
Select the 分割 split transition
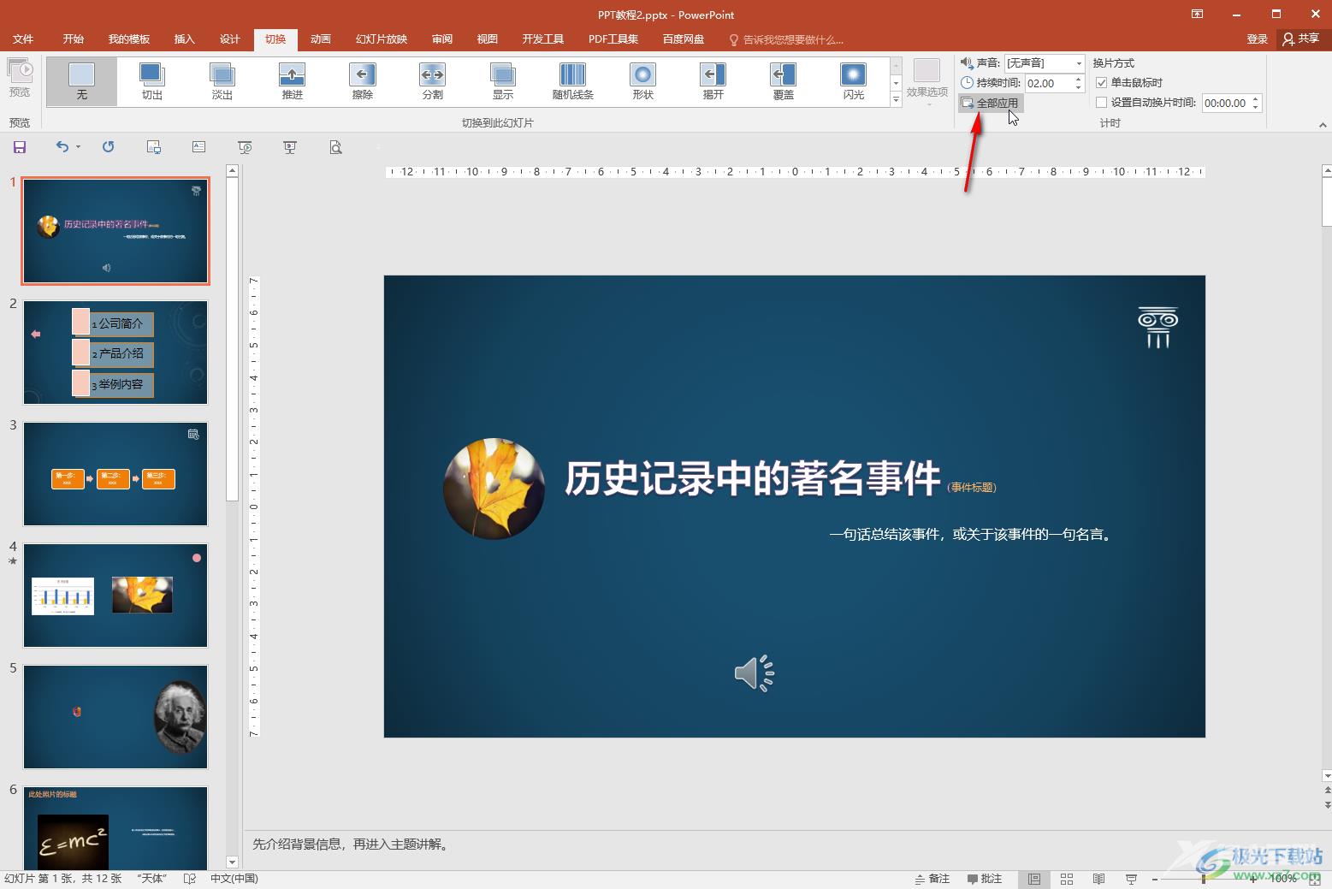click(433, 81)
